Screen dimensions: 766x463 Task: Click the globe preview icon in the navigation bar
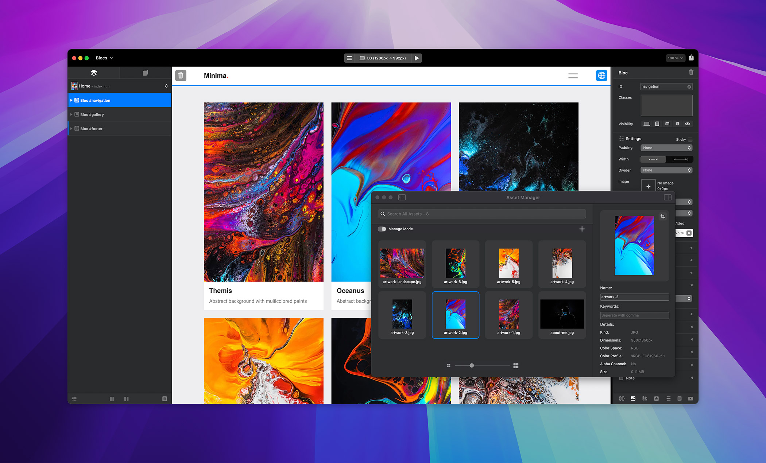[x=602, y=75]
